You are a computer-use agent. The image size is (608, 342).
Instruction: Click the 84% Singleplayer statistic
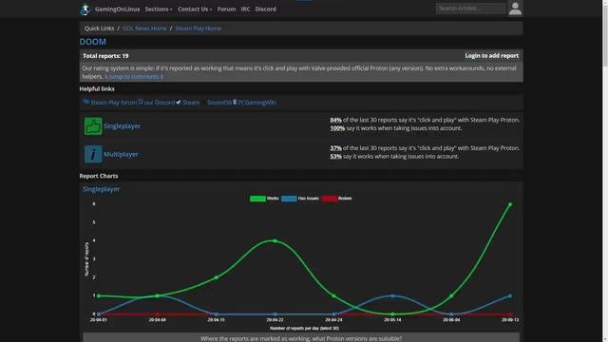pos(335,121)
